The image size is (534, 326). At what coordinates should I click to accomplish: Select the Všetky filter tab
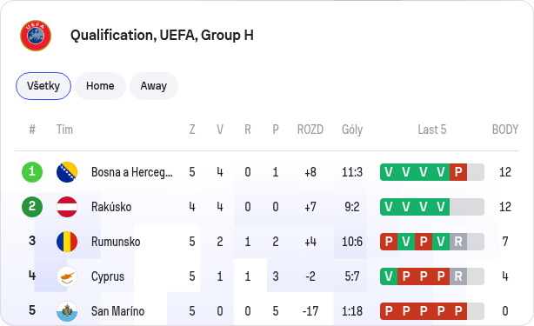43,86
